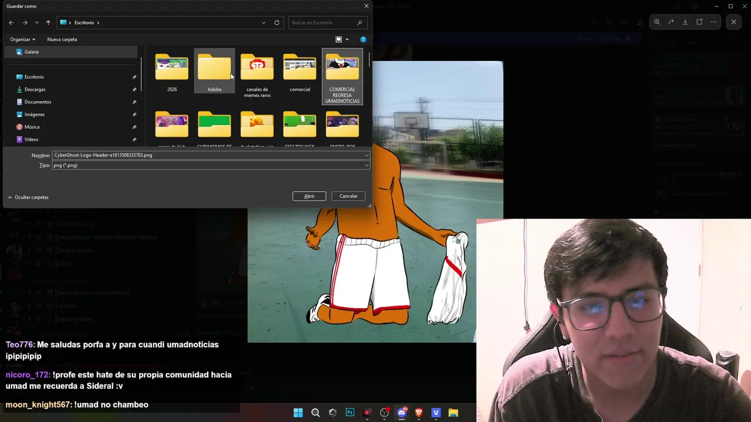Image resolution: width=751 pixels, height=422 pixels.
Task: Forward the image in Discord viewer
Action: point(671,22)
